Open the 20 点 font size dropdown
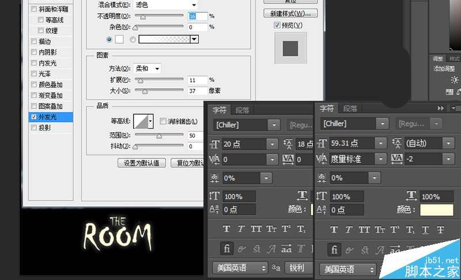 [x=272, y=144]
